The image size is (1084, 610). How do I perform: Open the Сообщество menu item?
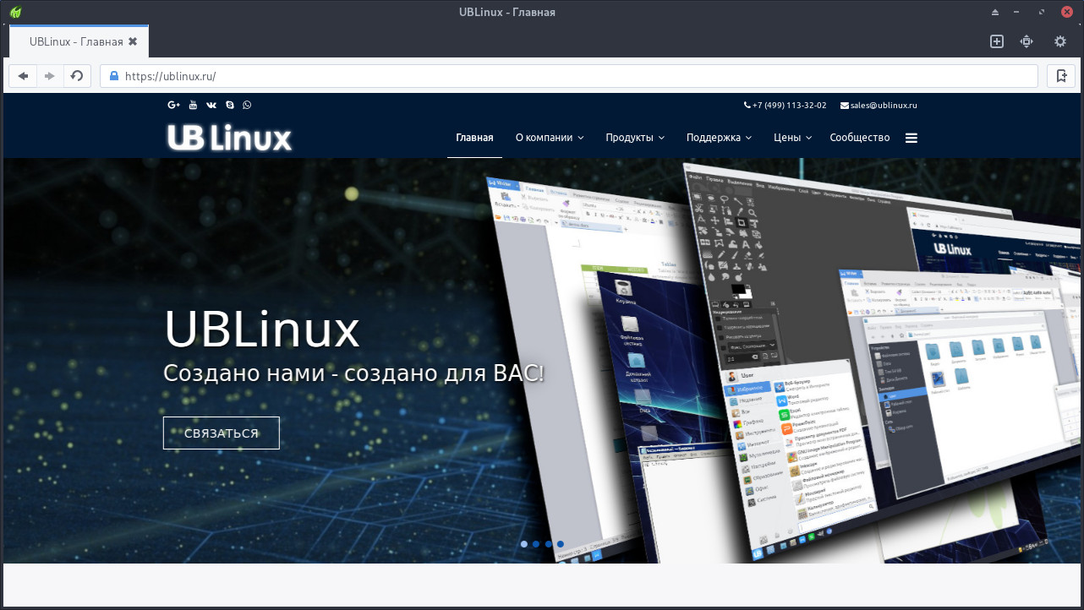pos(860,138)
